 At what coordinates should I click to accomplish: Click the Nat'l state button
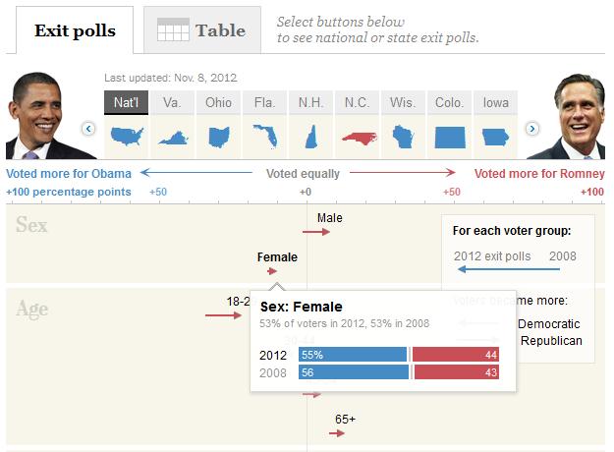(127, 101)
